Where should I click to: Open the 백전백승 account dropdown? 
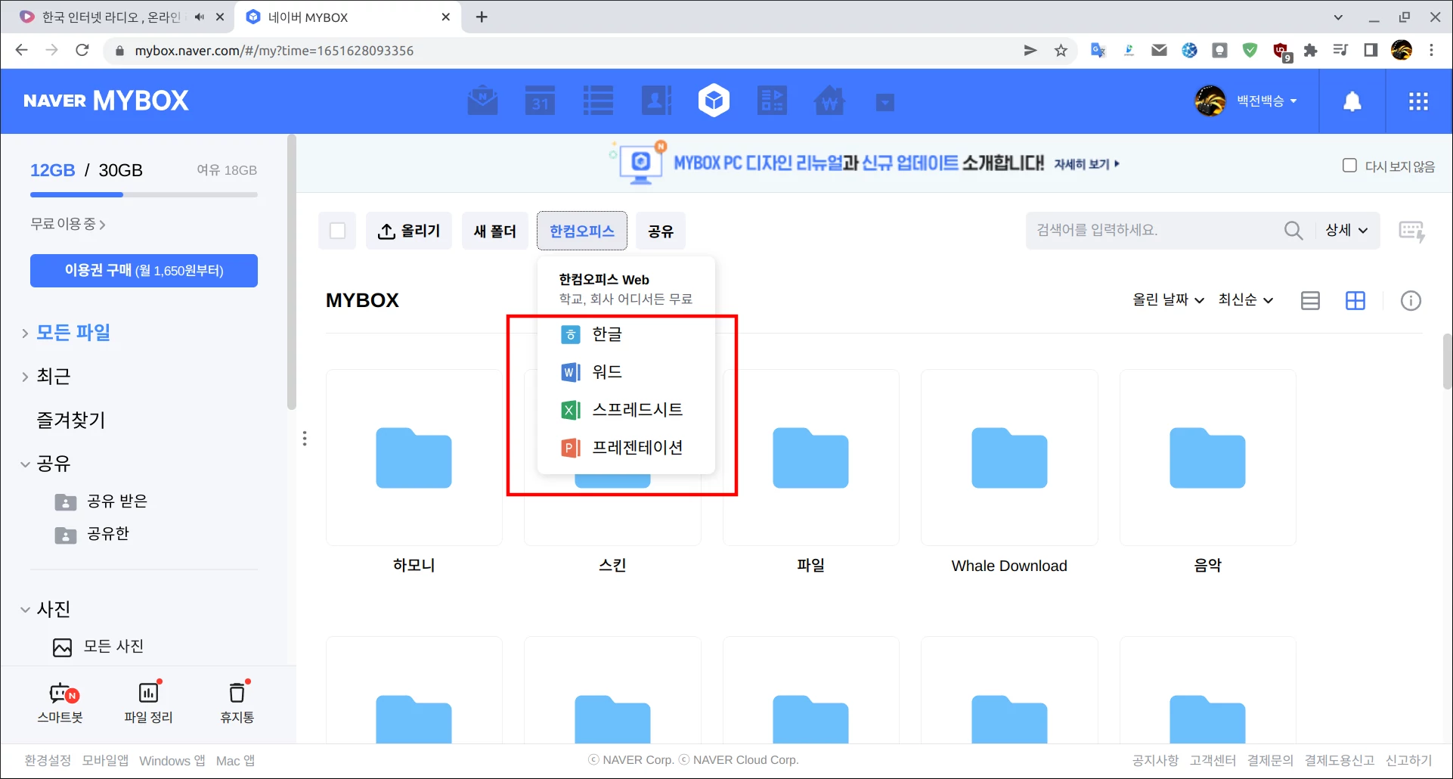(1266, 101)
